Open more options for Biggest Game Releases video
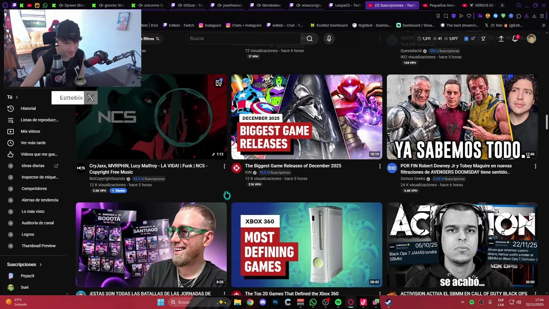 (x=380, y=166)
